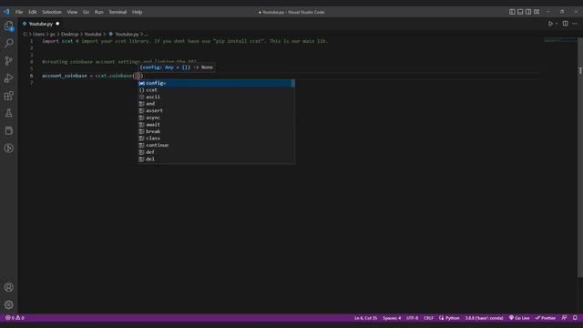Select the ccxt suggestion
The height and width of the screenshot is (328, 583).
coord(217,90)
